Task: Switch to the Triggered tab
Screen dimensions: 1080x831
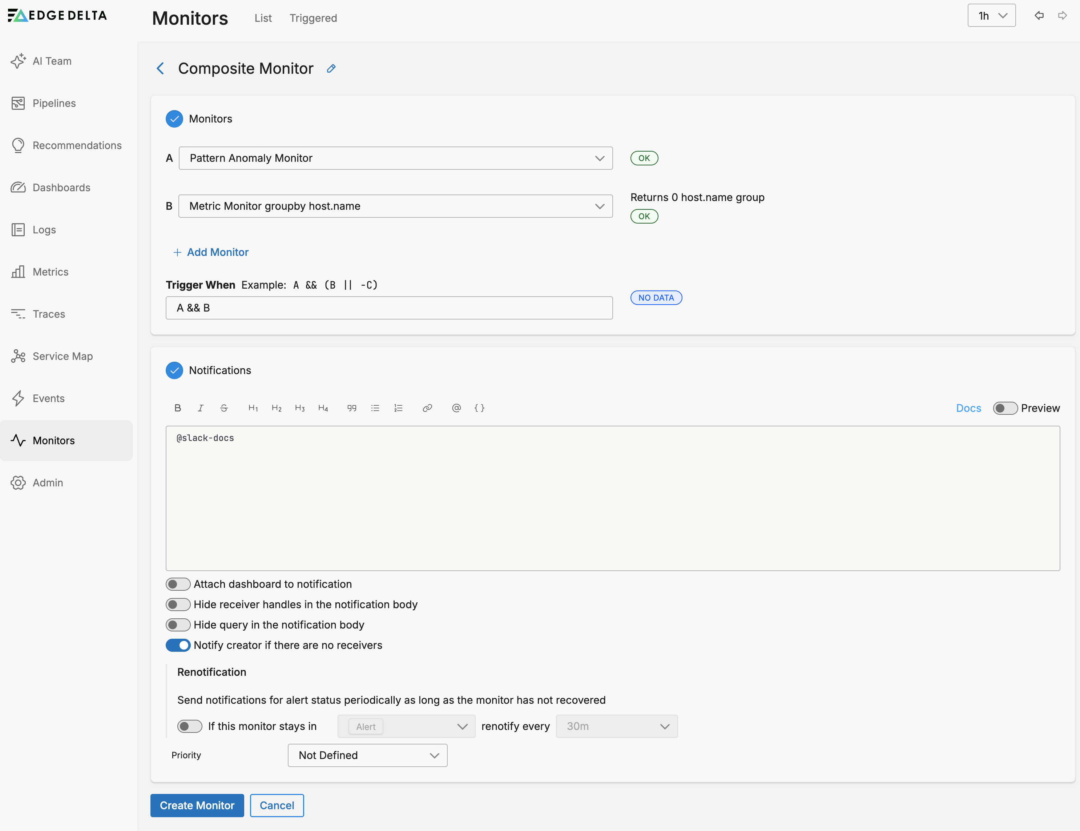Action: (x=313, y=18)
